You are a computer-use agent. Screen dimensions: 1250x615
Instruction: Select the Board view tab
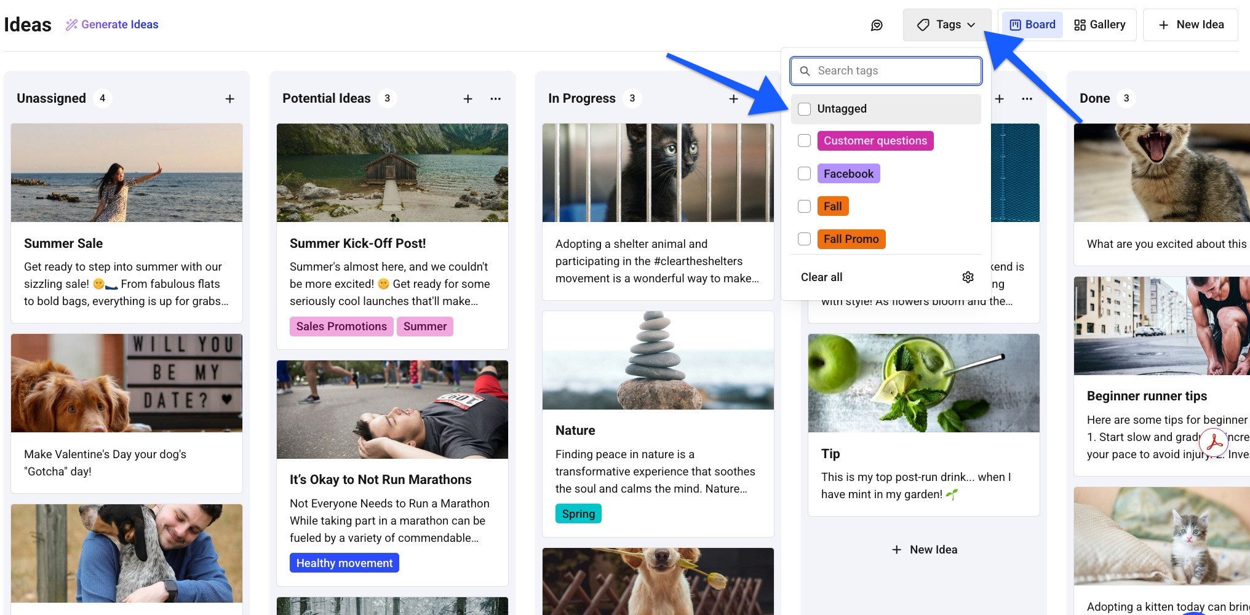[1032, 25]
